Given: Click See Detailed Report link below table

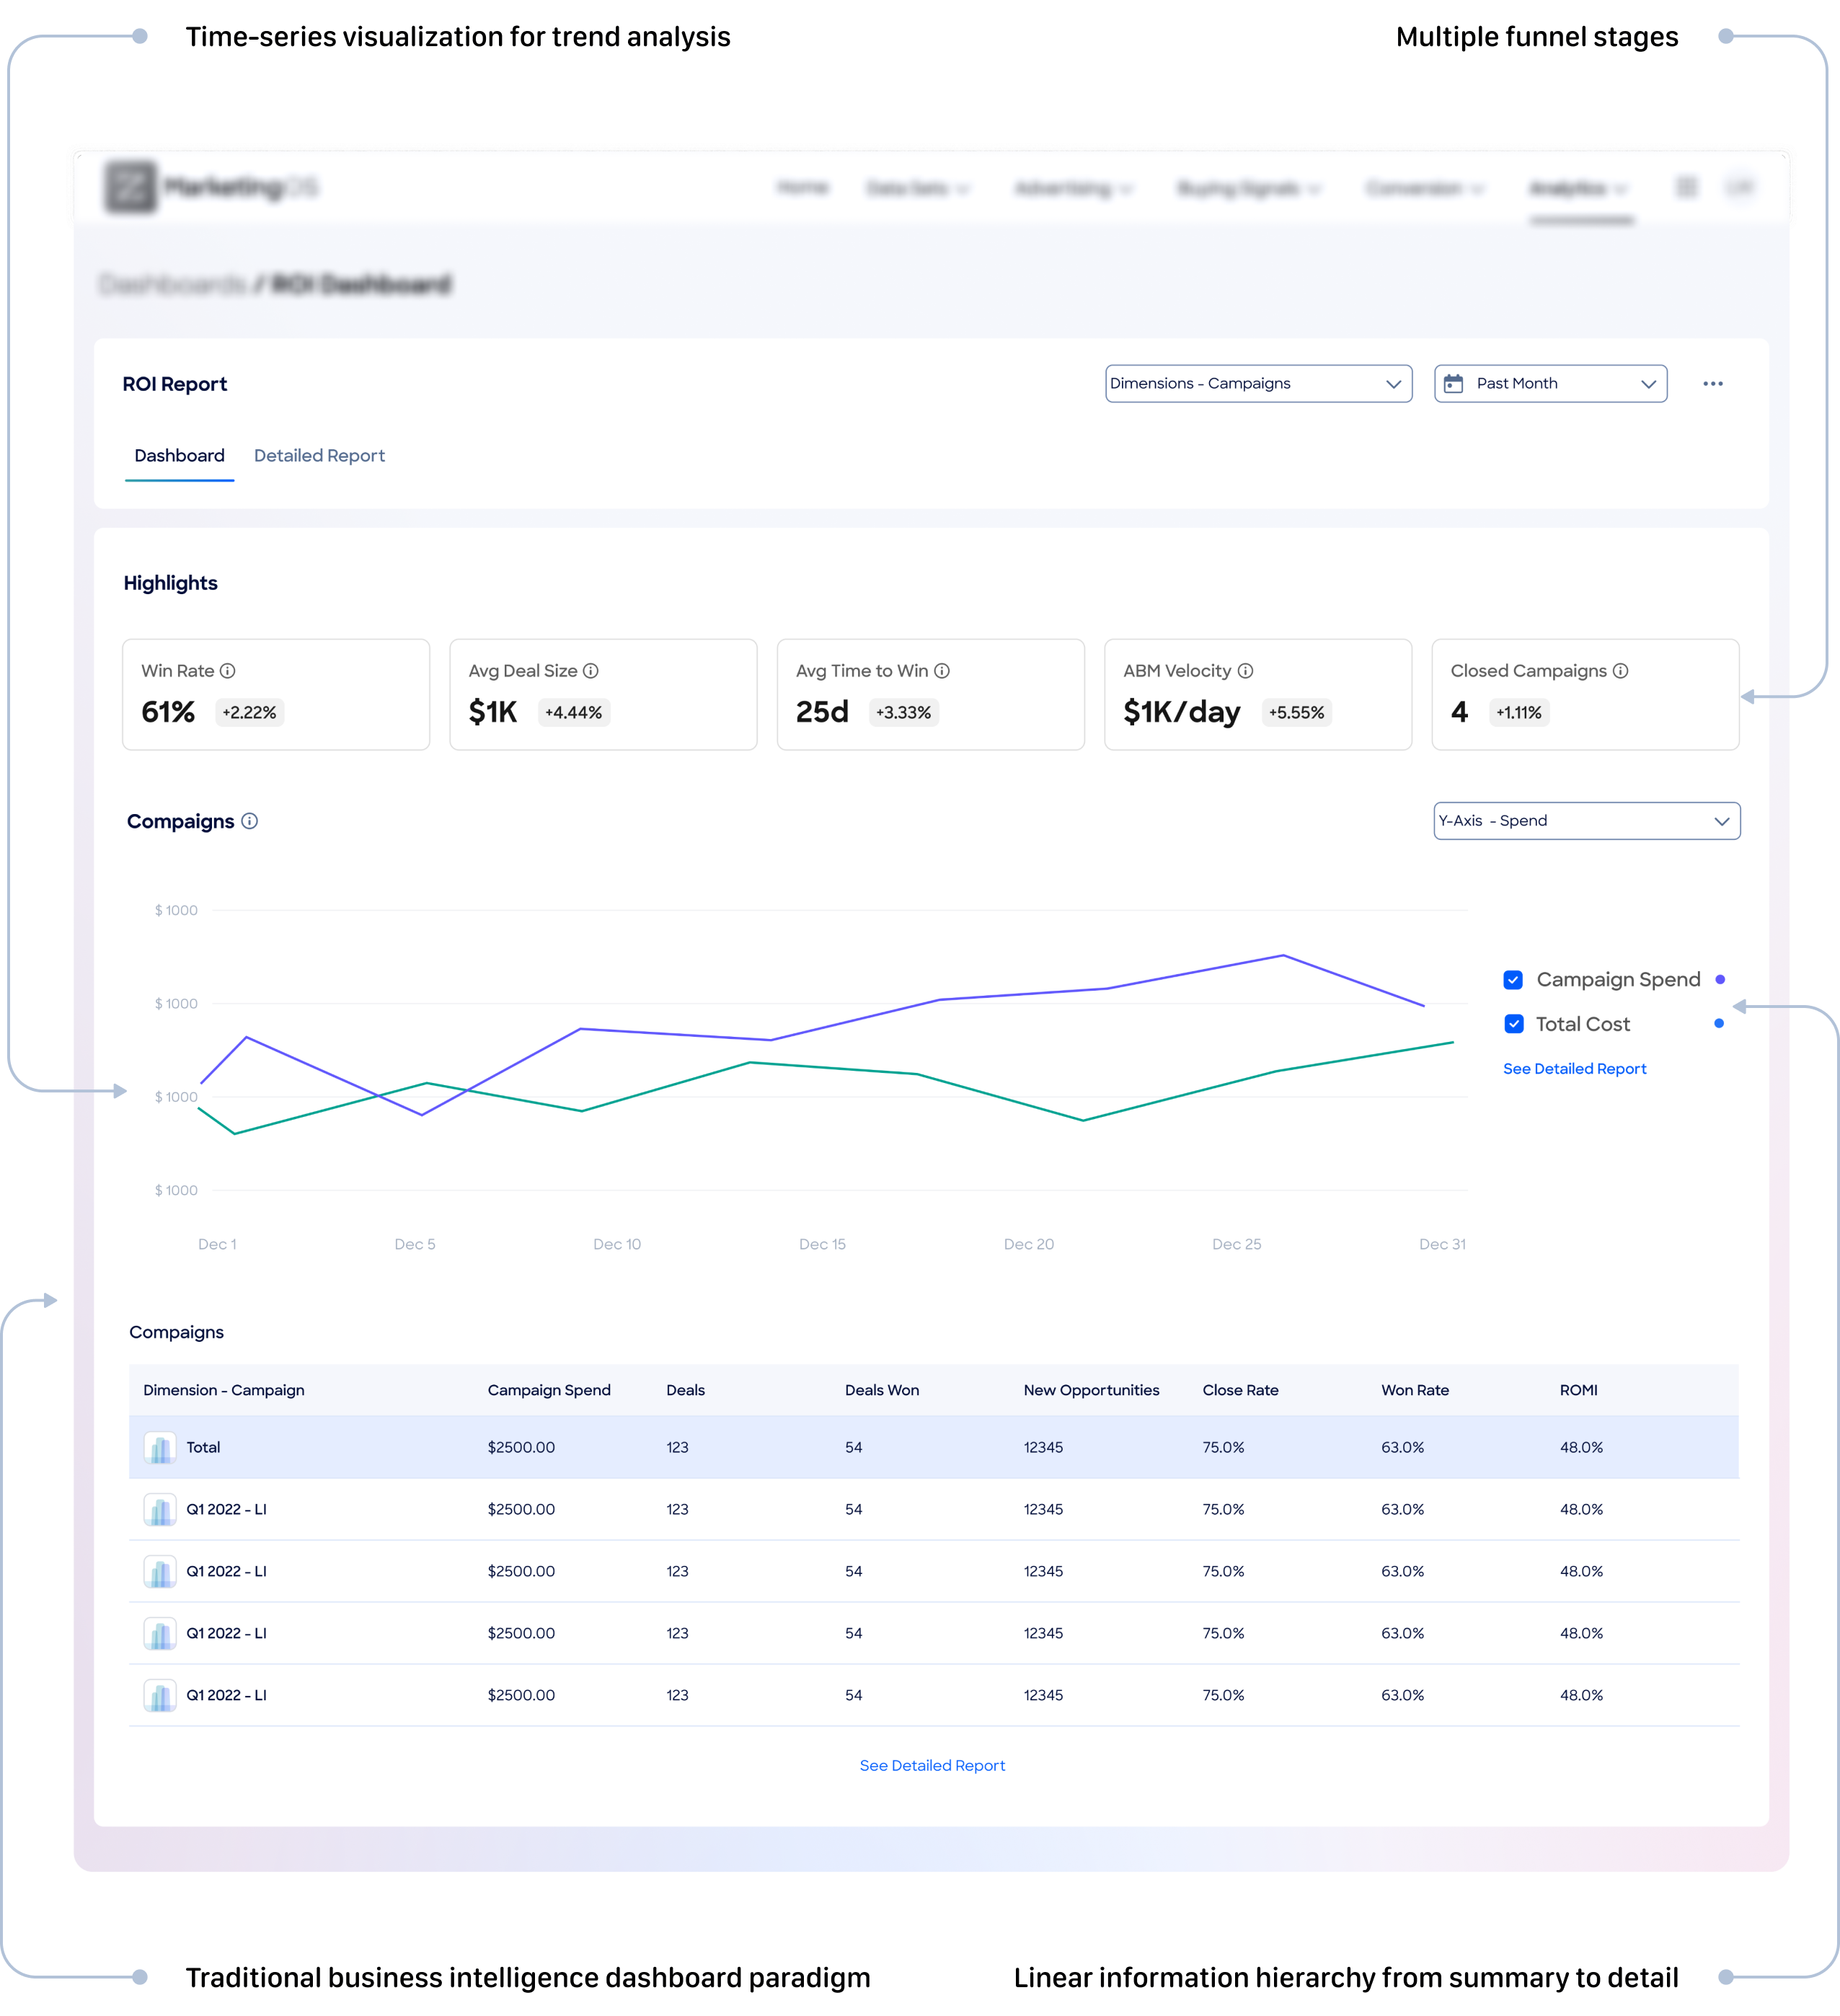Looking at the screenshot, I should coord(932,1766).
